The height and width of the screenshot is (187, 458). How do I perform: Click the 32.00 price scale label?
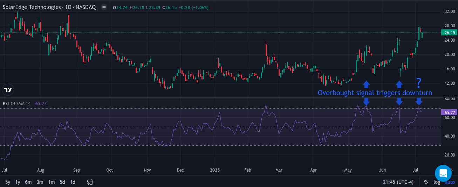(450, 12)
